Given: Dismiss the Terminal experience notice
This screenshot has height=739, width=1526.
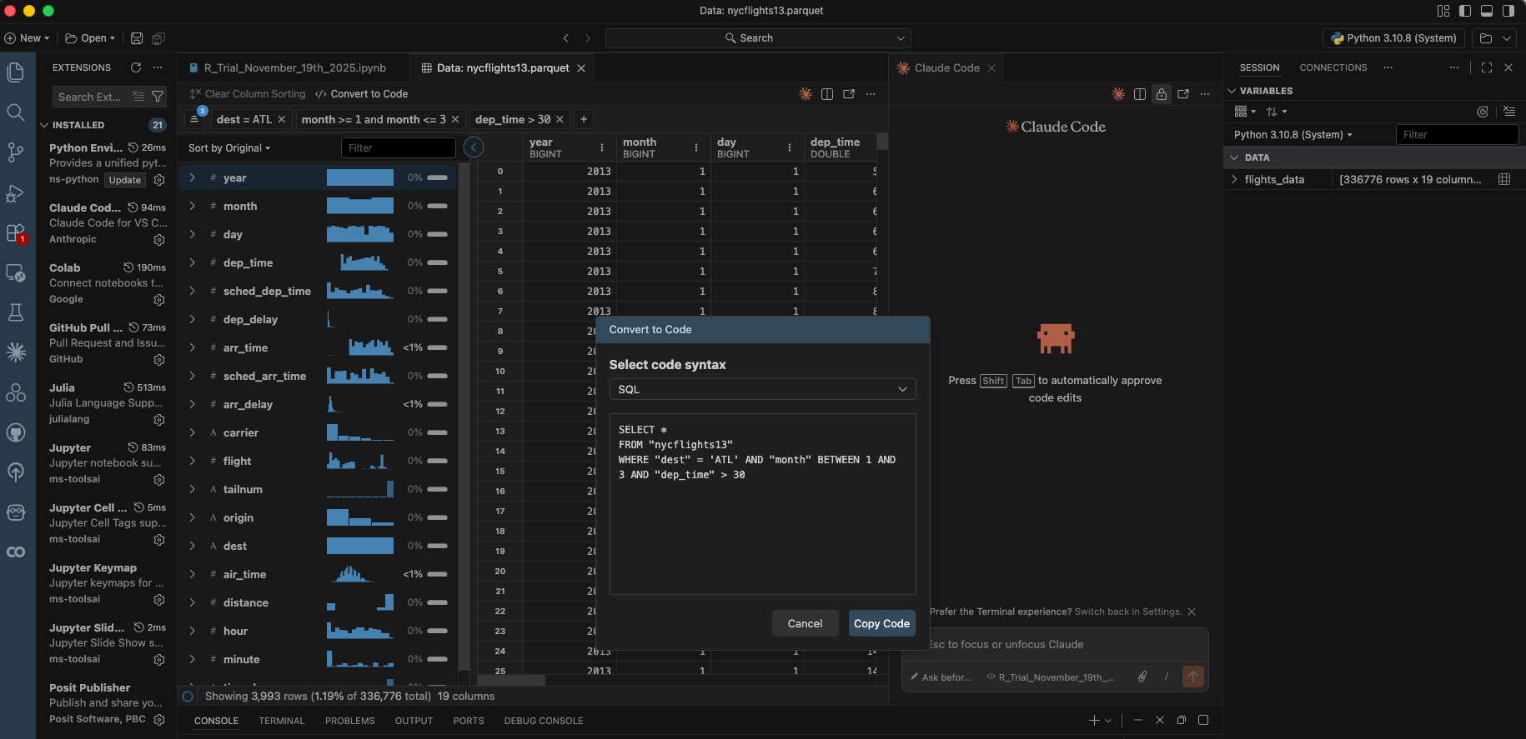Looking at the screenshot, I should click(1192, 612).
